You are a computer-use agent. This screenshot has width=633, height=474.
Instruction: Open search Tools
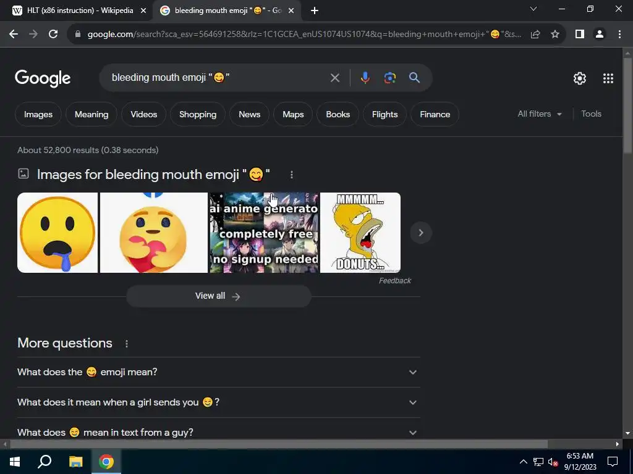click(591, 114)
